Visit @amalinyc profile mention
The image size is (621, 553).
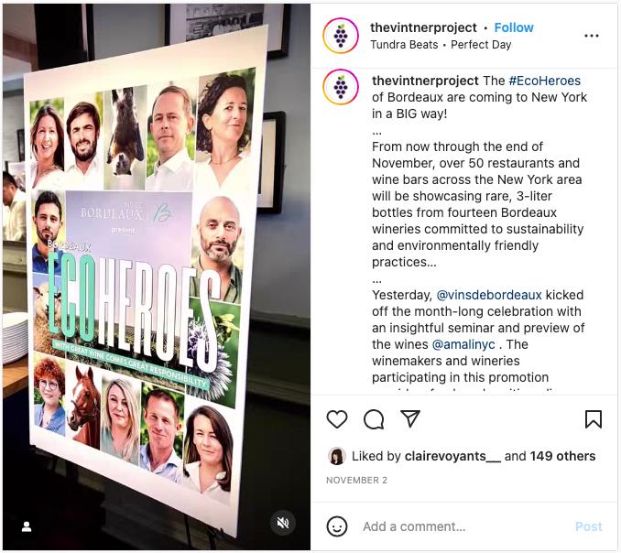[463, 344]
